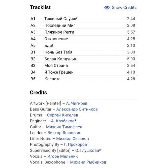Click the Tracklist heading

pyautogui.click(x=40, y=7)
